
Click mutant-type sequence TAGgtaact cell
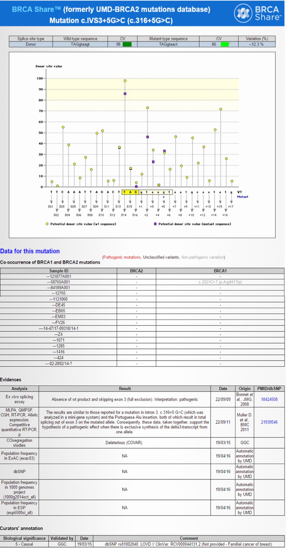[168, 44]
